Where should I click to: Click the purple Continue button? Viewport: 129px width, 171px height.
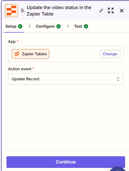coord(66,162)
